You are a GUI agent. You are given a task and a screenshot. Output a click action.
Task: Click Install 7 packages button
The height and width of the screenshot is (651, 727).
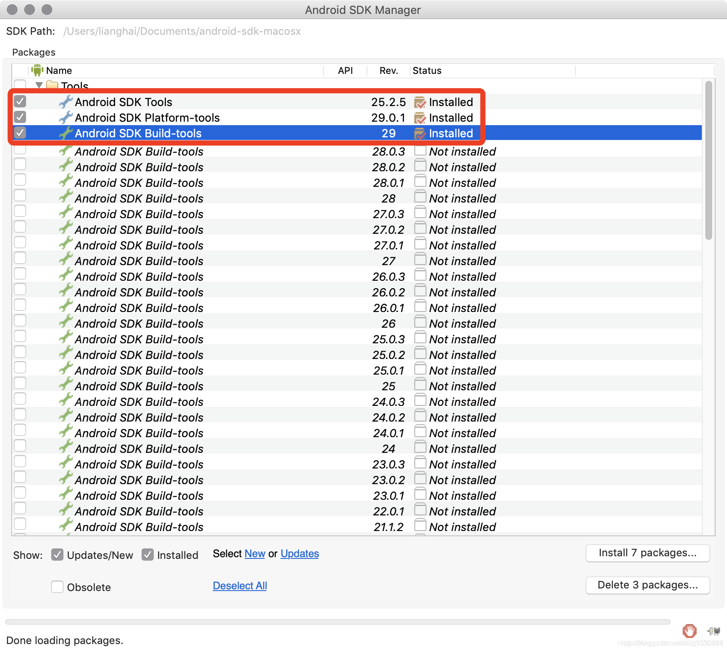pos(647,553)
